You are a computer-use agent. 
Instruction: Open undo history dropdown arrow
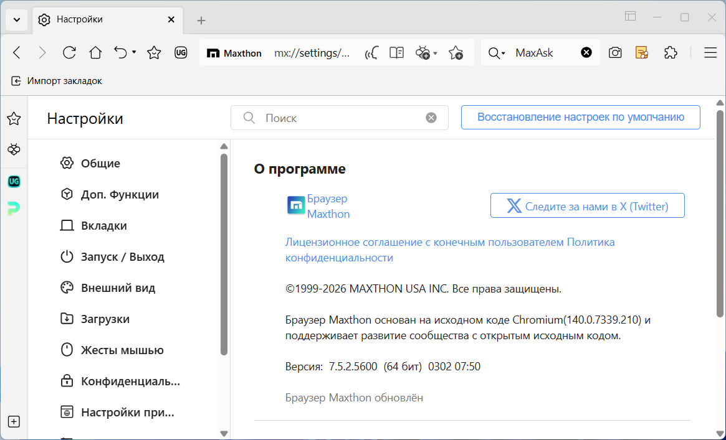coord(134,52)
